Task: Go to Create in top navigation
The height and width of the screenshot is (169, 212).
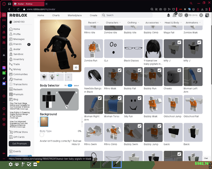Action: coord(93,15)
